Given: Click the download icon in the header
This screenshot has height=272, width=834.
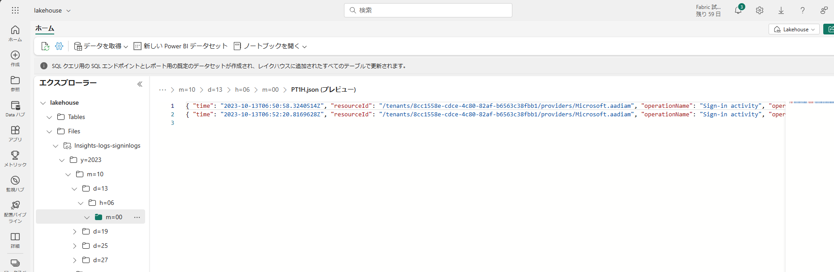Looking at the screenshot, I should 781,10.
